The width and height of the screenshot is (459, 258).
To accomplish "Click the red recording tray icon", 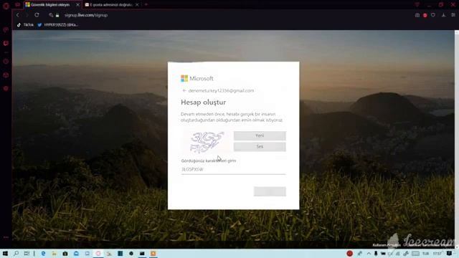I will (349, 253).
